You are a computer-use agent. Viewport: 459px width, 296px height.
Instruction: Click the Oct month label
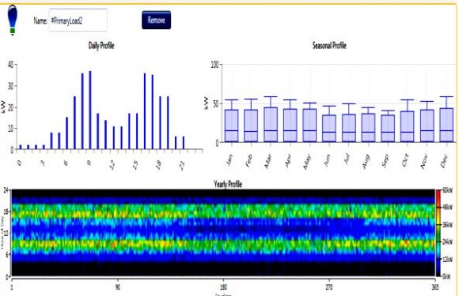(x=405, y=160)
